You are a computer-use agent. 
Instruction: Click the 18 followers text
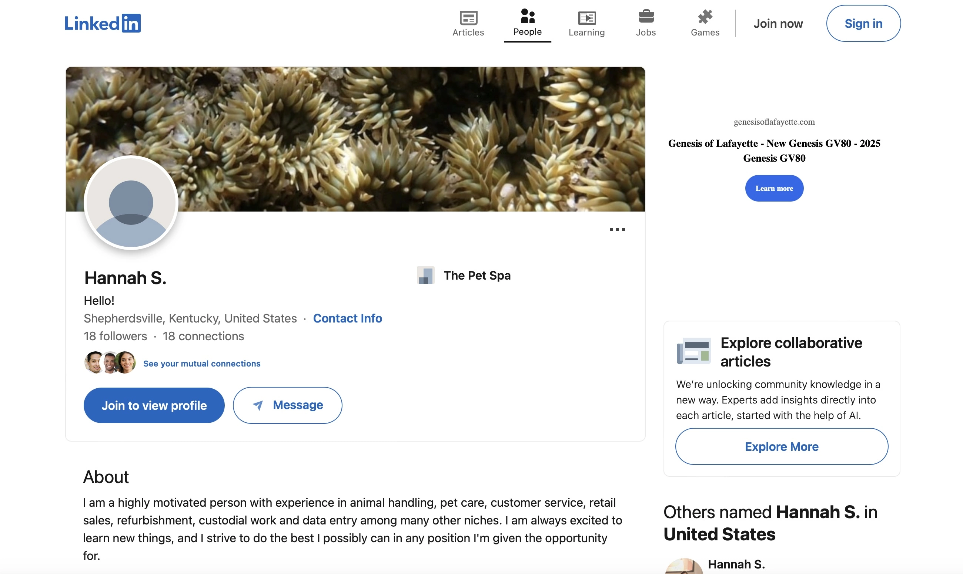coord(116,336)
